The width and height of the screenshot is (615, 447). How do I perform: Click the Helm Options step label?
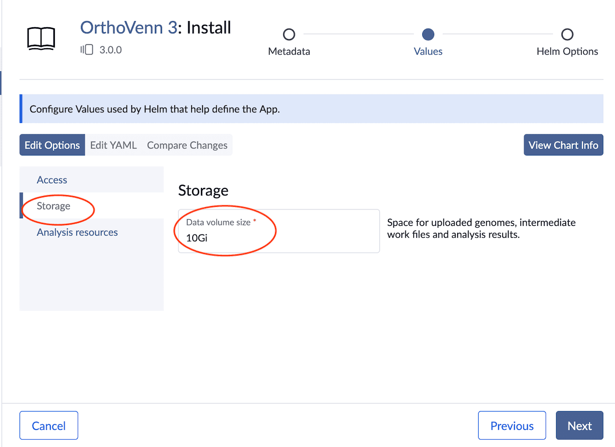567,51
